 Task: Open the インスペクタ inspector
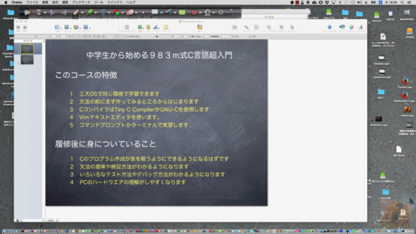coord(330,27)
